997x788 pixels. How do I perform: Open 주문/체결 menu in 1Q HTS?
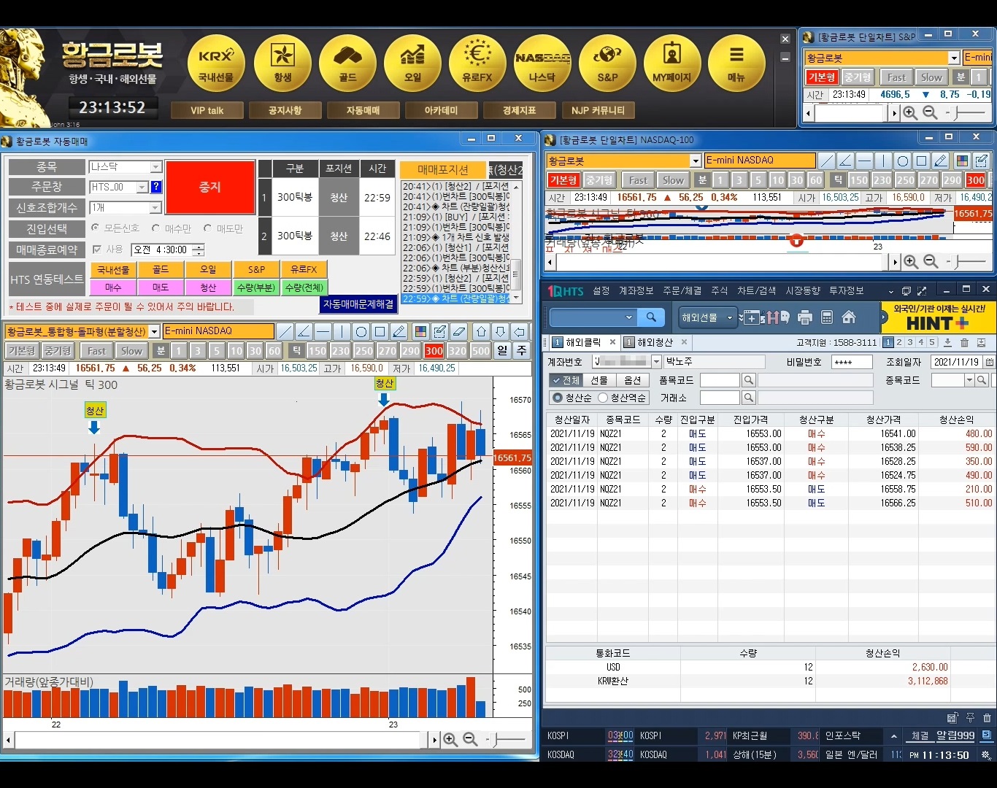pos(682,290)
